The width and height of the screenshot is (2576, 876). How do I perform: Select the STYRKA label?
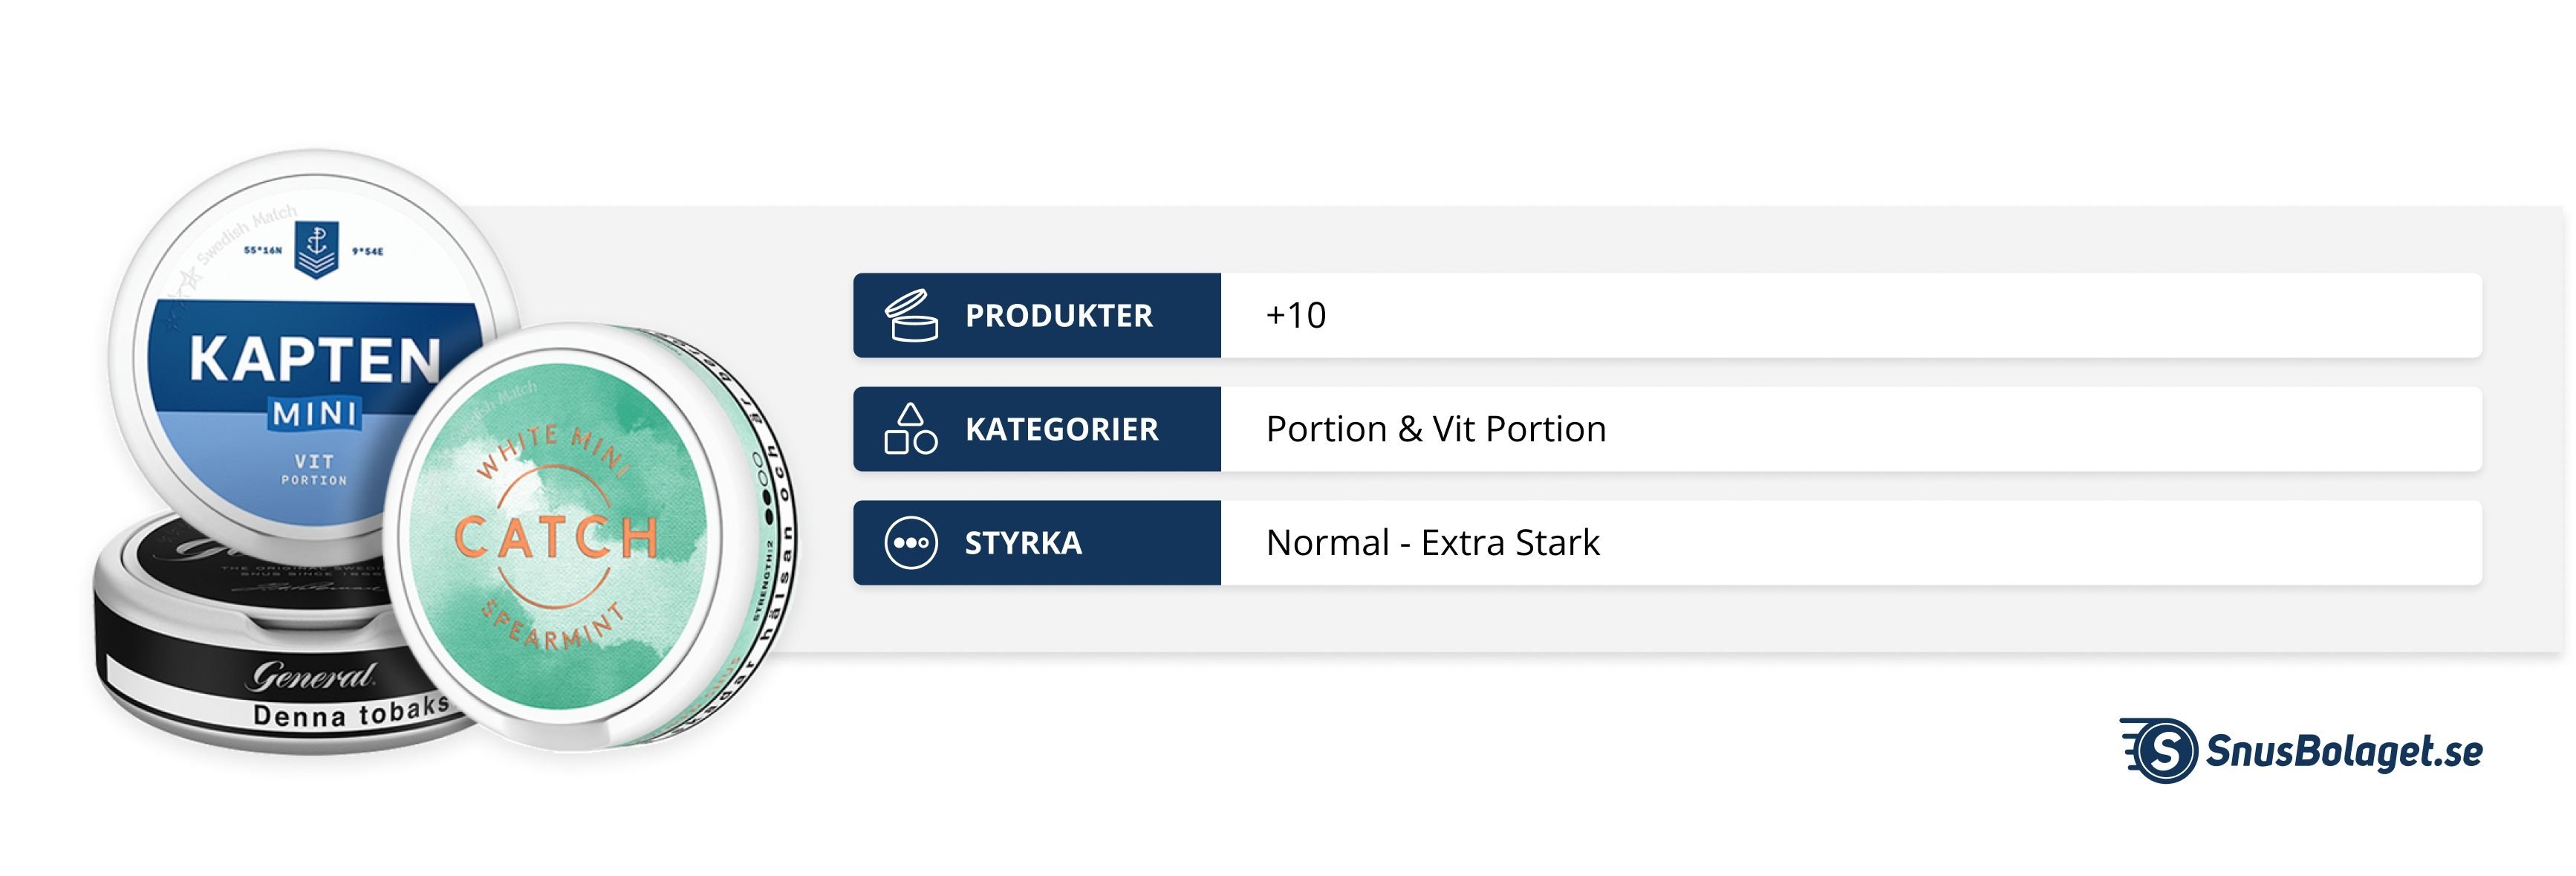click(x=1023, y=543)
